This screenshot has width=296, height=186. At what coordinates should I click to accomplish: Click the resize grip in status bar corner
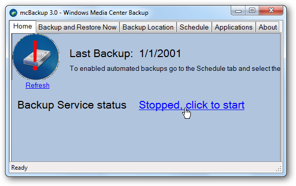[x=279, y=169]
